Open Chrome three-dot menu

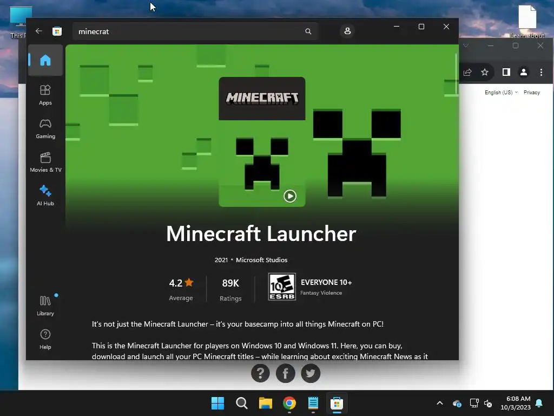541,72
